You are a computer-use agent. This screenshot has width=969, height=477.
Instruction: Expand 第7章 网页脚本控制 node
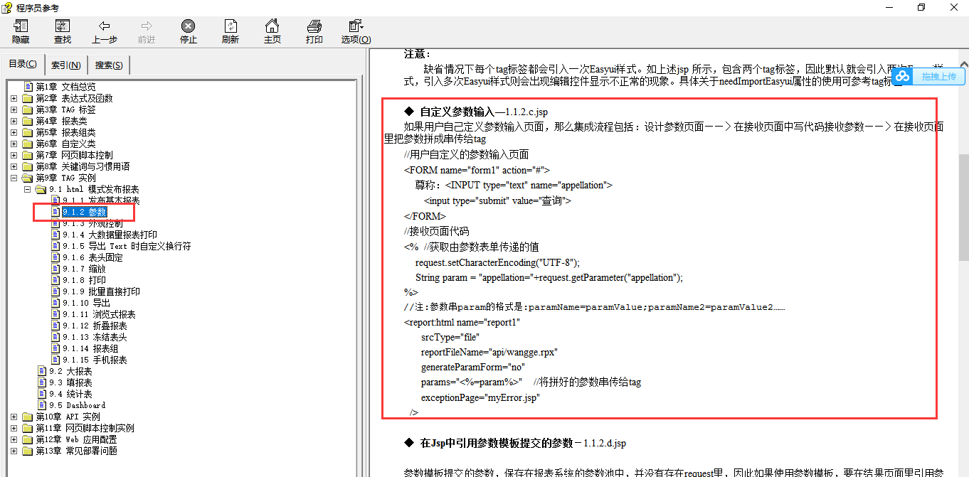(x=14, y=155)
